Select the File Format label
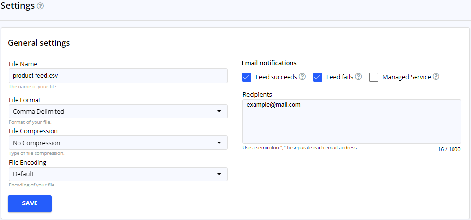 point(25,100)
